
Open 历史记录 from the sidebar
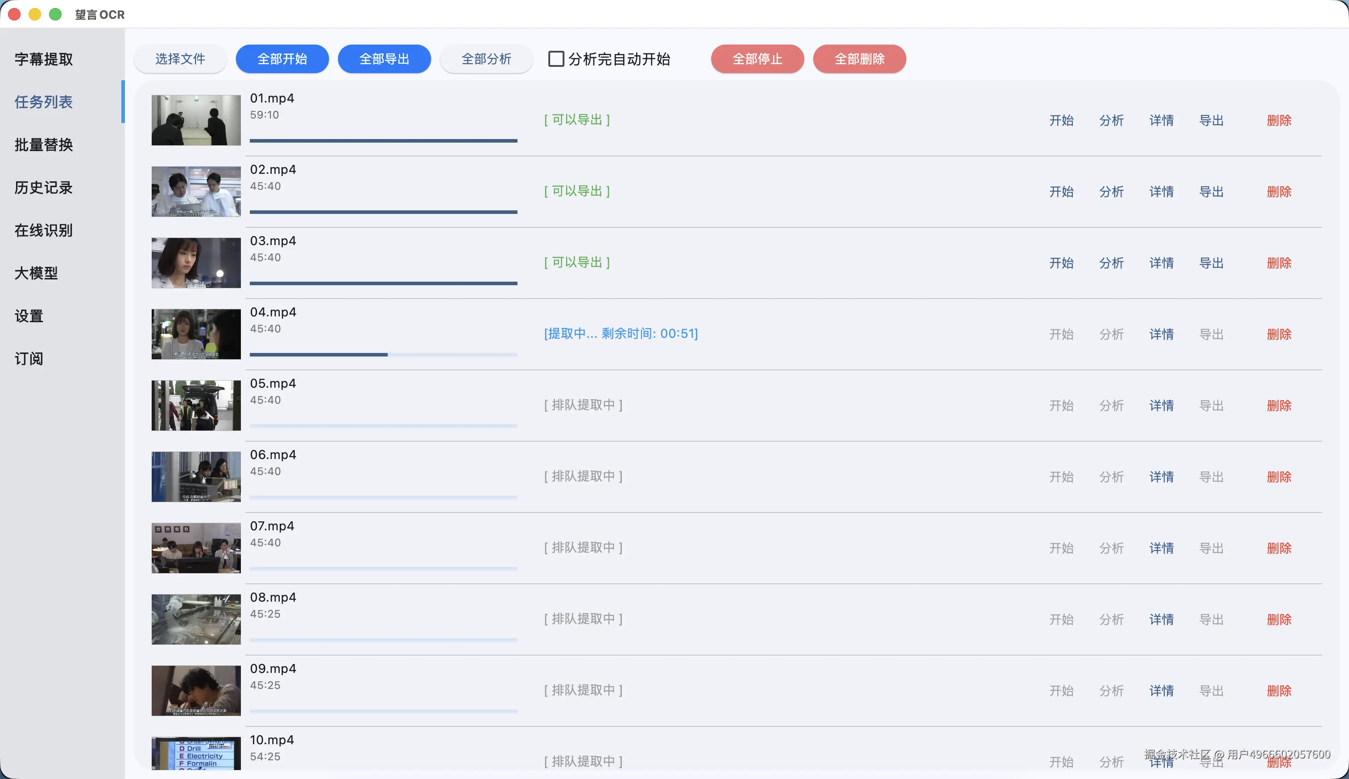[x=43, y=188]
